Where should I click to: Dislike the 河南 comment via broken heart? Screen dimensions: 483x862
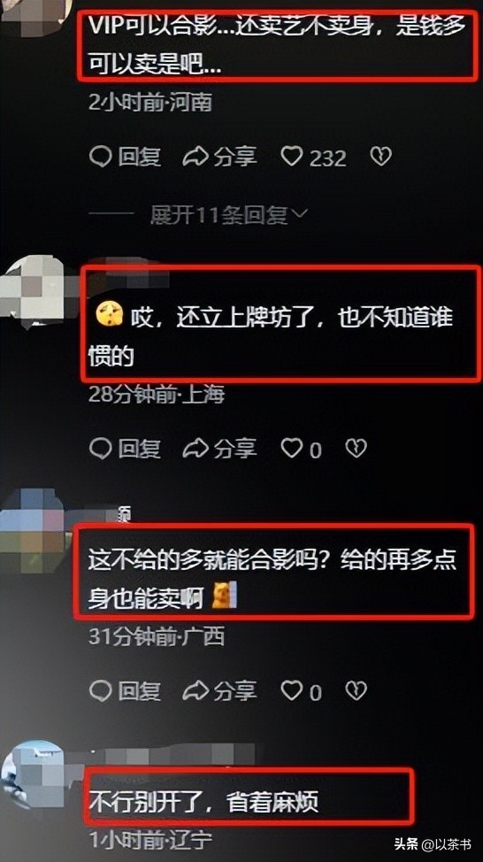[380, 158]
